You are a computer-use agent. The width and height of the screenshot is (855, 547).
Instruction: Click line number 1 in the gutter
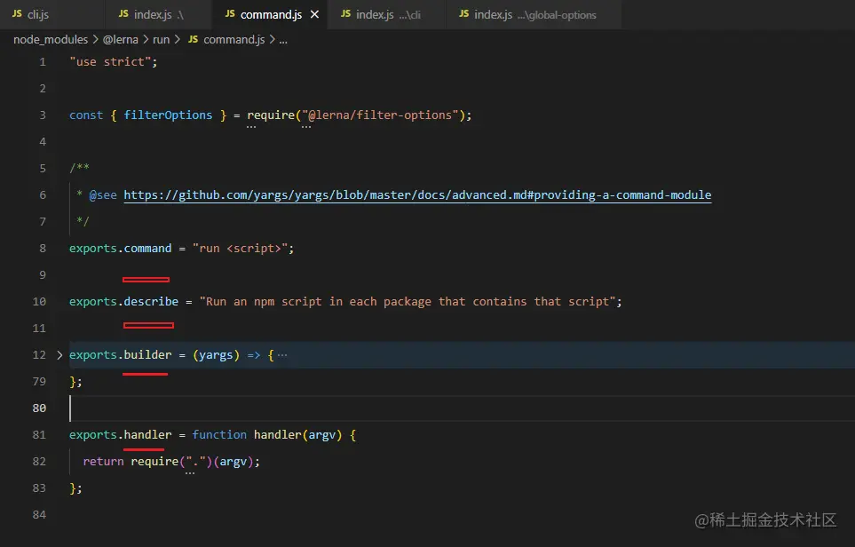point(43,62)
